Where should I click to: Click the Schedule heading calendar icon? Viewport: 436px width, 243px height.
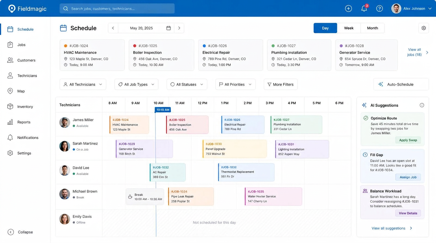point(63,28)
